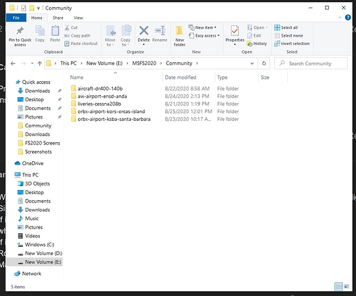The image size is (356, 296).
Task: Switch to large icons view in status bar
Action: point(347,287)
